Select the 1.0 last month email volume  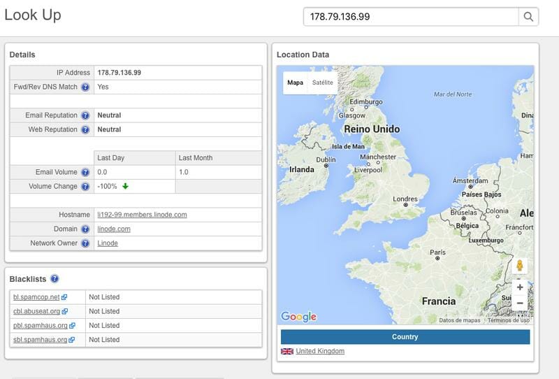point(184,173)
